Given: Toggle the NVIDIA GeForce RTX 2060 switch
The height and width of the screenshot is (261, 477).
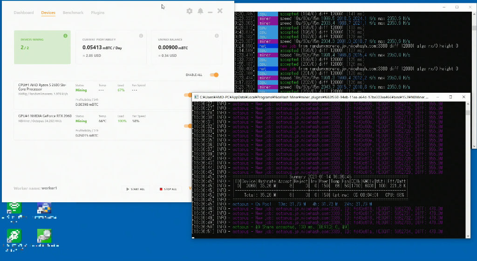Looking at the screenshot, I should (x=188, y=126).
